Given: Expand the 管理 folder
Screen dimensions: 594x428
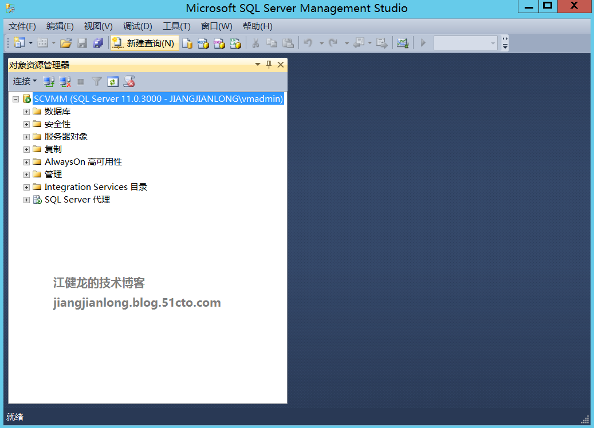Looking at the screenshot, I should click(x=26, y=175).
